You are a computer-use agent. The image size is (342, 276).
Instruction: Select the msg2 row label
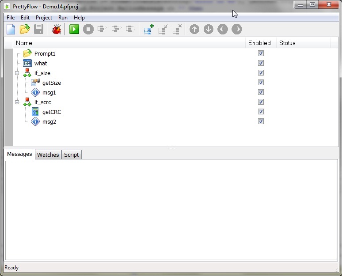click(x=49, y=121)
